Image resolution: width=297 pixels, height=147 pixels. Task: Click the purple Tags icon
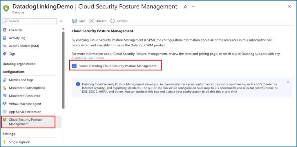pyautogui.click(x=5, y=54)
